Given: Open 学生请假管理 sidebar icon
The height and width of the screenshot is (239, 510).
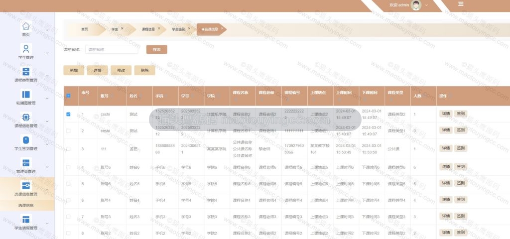Looking at the screenshot, I should pos(26,219).
